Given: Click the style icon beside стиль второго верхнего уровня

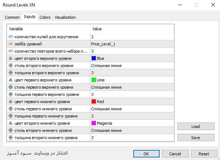Looking at the screenshot, I should tap(11, 66).
